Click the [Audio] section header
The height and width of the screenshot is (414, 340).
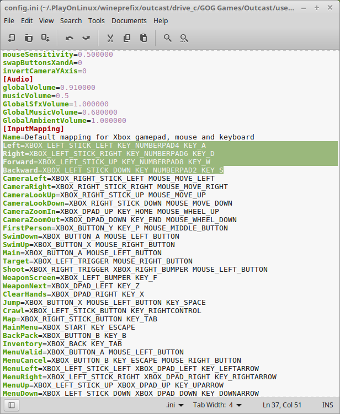(x=18, y=79)
